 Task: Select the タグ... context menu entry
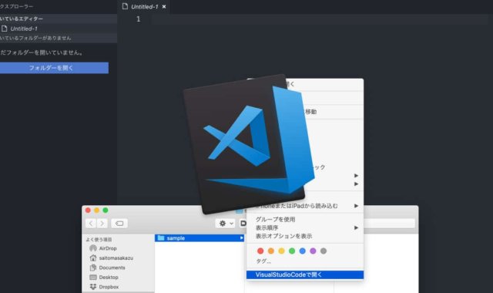(x=263, y=261)
